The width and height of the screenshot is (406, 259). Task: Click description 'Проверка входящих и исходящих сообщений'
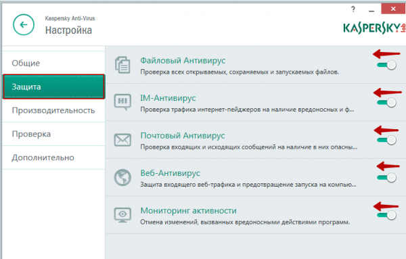pyautogui.click(x=248, y=147)
